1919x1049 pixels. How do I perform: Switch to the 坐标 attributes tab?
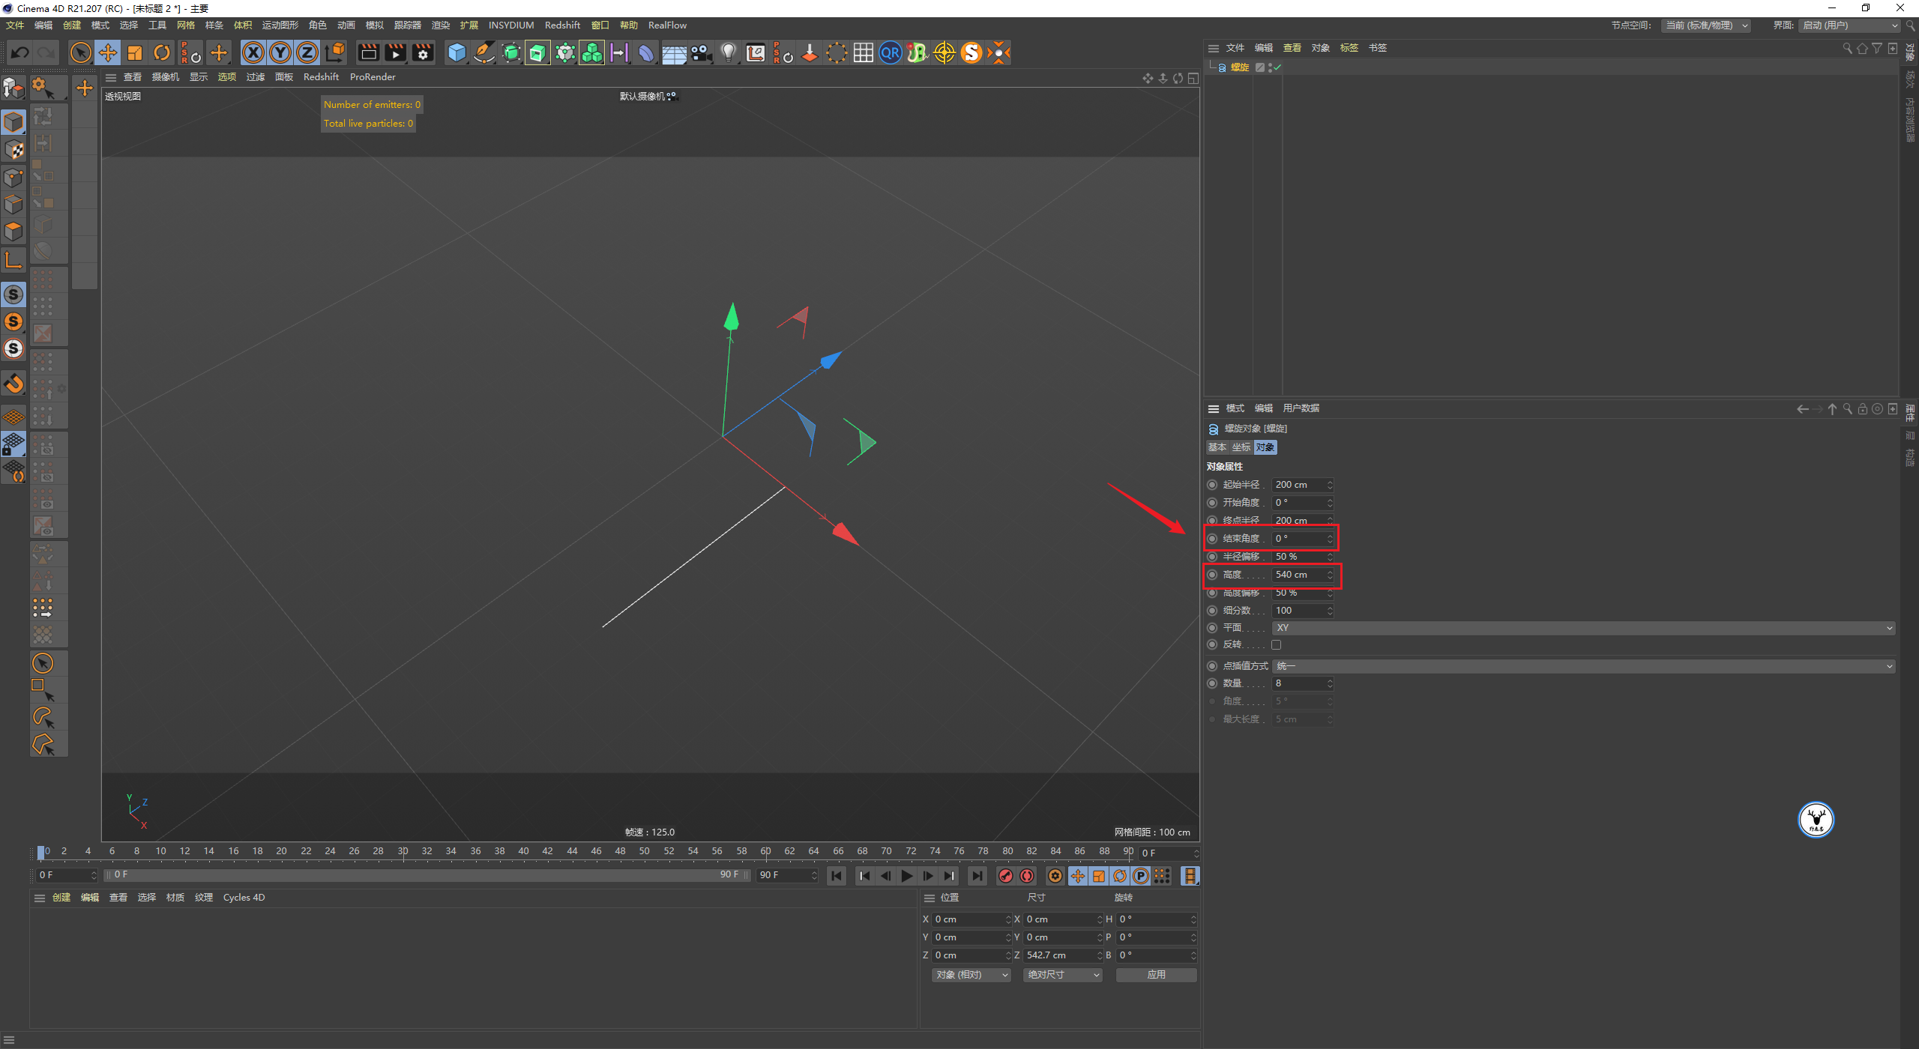point(1241,447)
